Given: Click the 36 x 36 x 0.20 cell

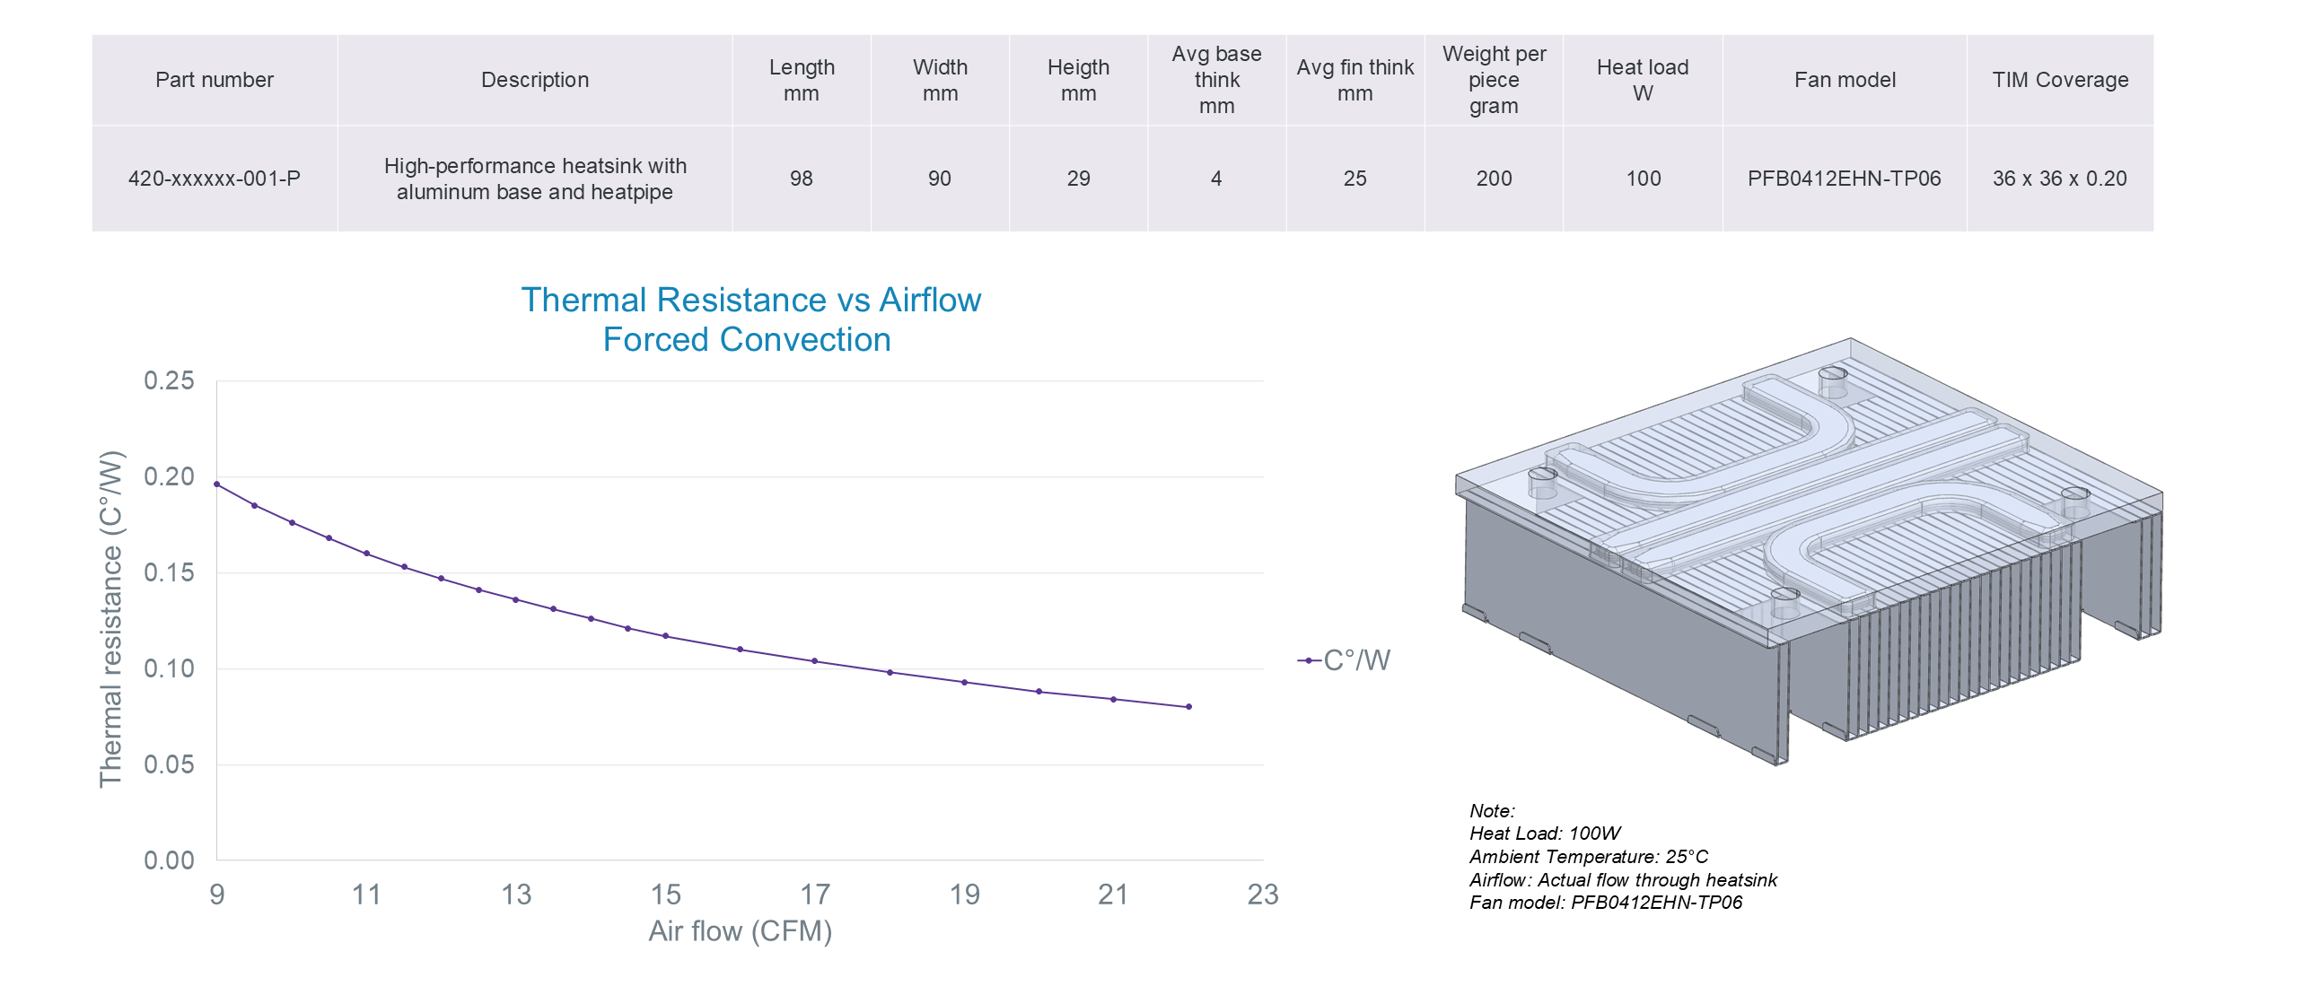Looking at the screenshot, I should 2059,179.
